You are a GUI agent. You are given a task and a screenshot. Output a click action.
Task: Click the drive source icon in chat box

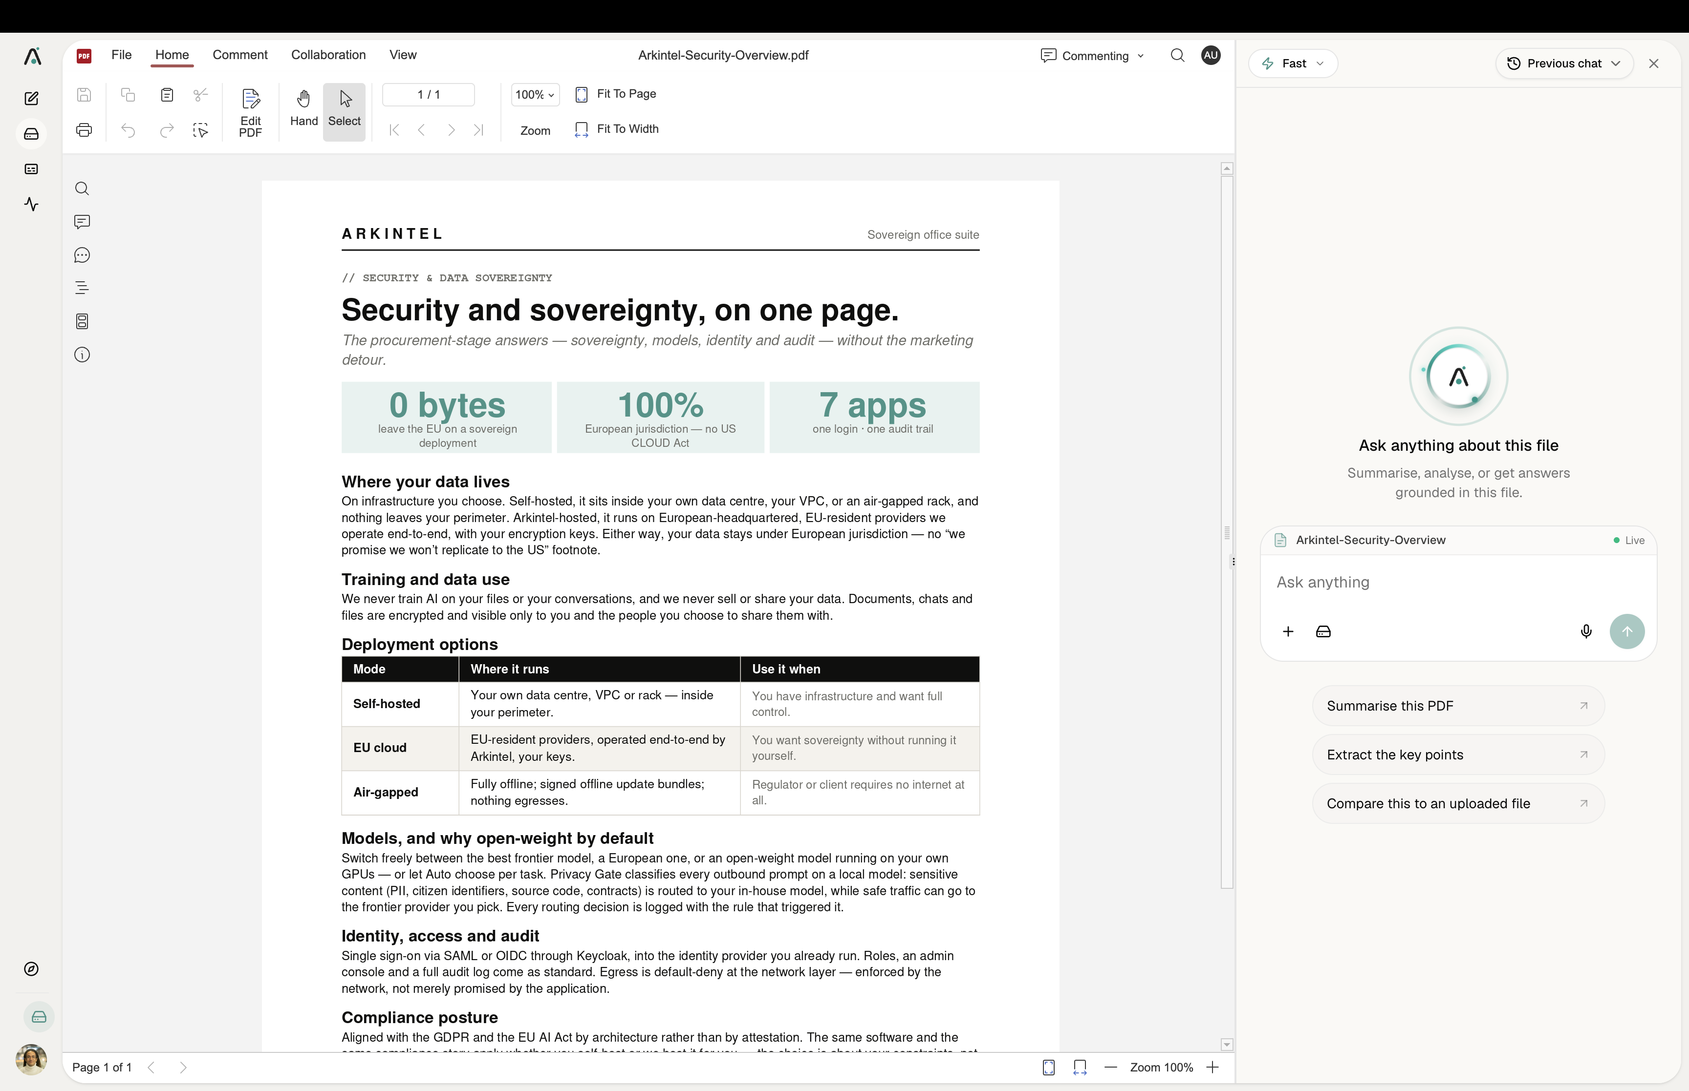pos(1323,632)
